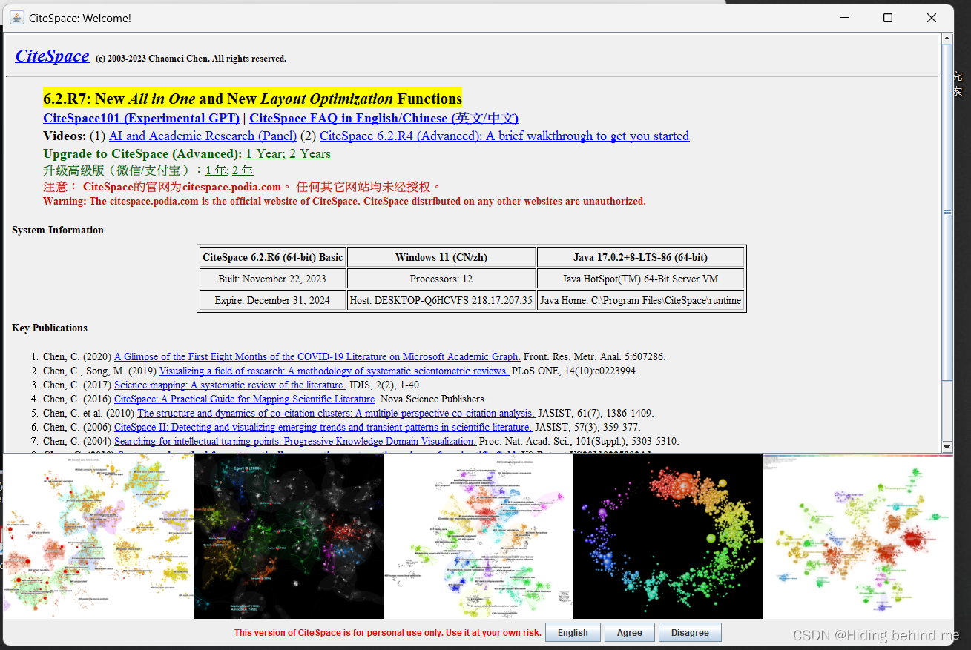Screen dimensions: 971x650
Task: Open CiteSpace II detecting emerging trends link
Action: tap(323, 427)
